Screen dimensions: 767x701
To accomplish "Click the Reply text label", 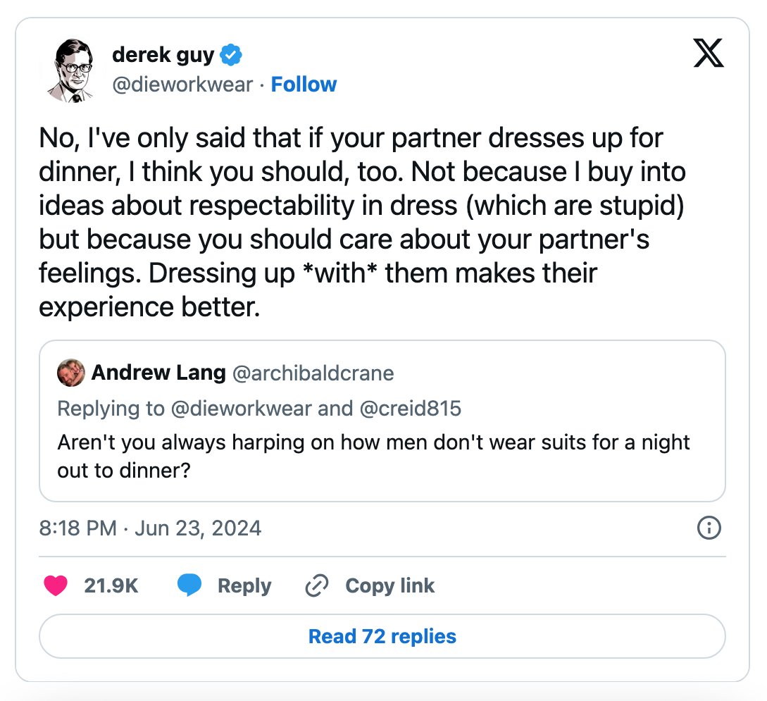I will click(244, 585).
